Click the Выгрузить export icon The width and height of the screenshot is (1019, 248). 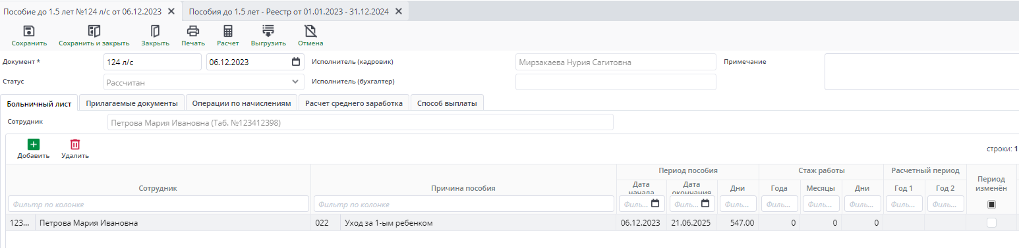pyautogui.click(x=268, y=31)
